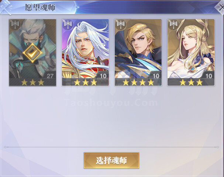Click the hammer emblem beside the 愿望魂师 title
Viewport: 224px width, 177px height.
[x=6, y=7]
